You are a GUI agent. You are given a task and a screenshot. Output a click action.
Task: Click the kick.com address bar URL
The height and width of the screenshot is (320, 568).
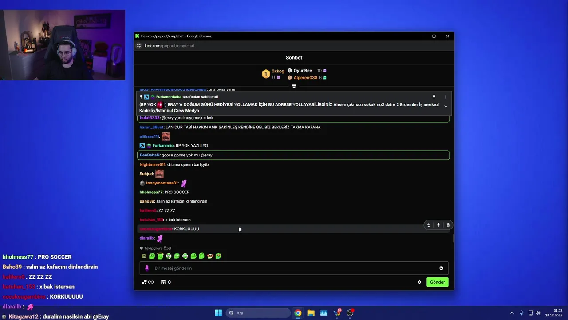pos(170,46)
